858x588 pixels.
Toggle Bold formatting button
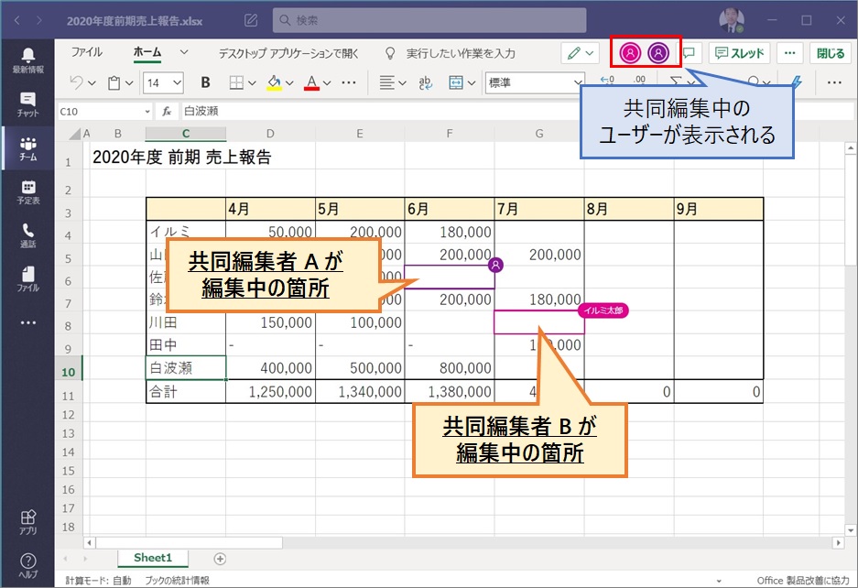205,82
